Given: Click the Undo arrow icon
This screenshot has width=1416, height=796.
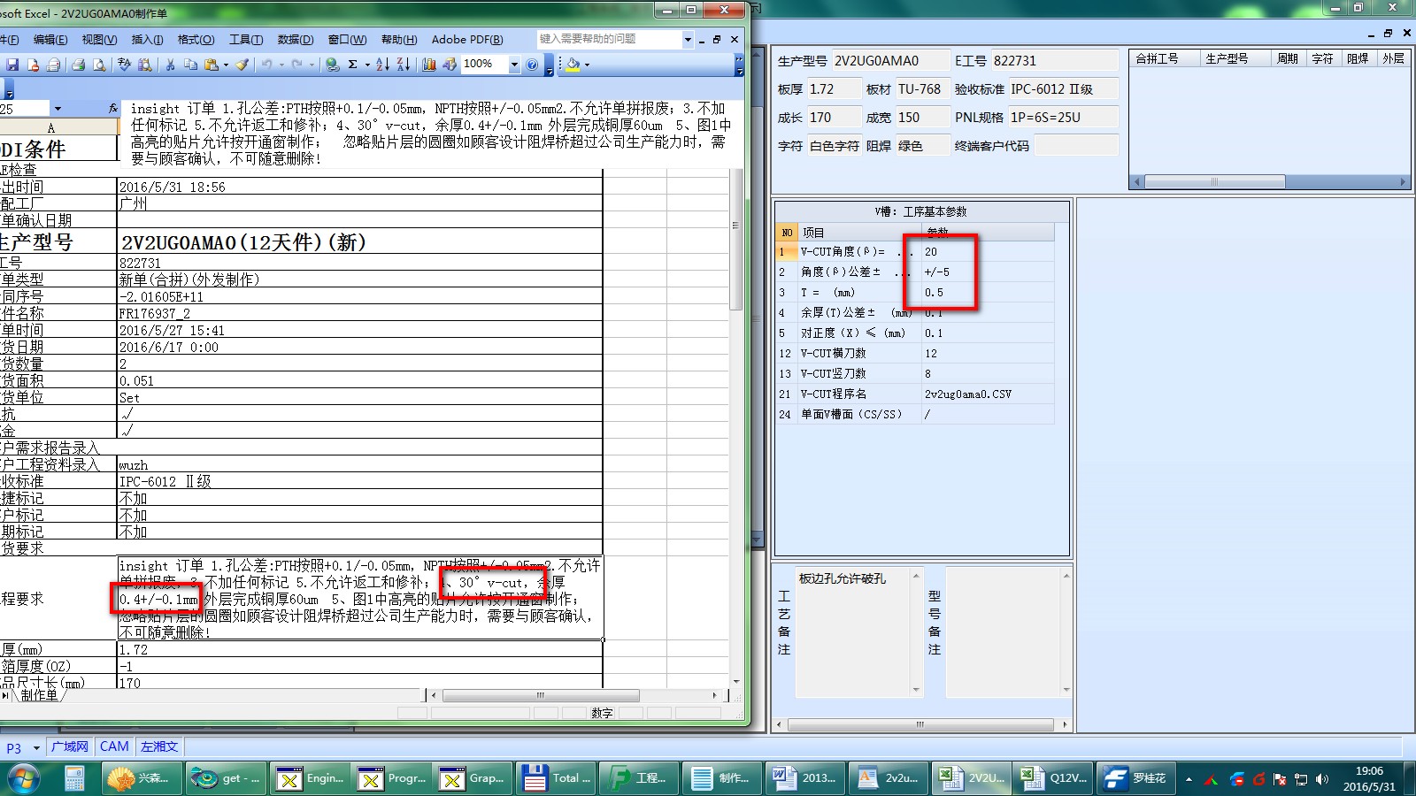Looking at the screenshot, I should (x=266, y=65).
